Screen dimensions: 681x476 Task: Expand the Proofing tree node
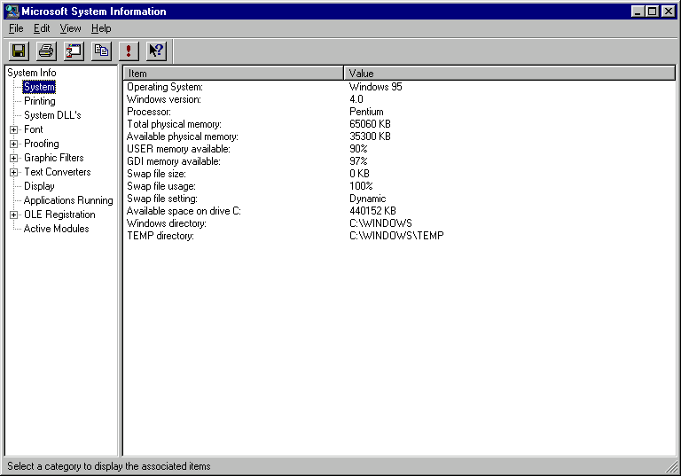pyautogui.click(x=14, y=144)
